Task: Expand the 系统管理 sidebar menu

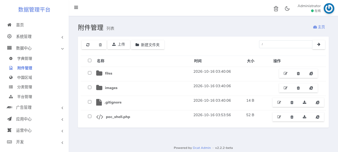Action: (x=34, y=37)
